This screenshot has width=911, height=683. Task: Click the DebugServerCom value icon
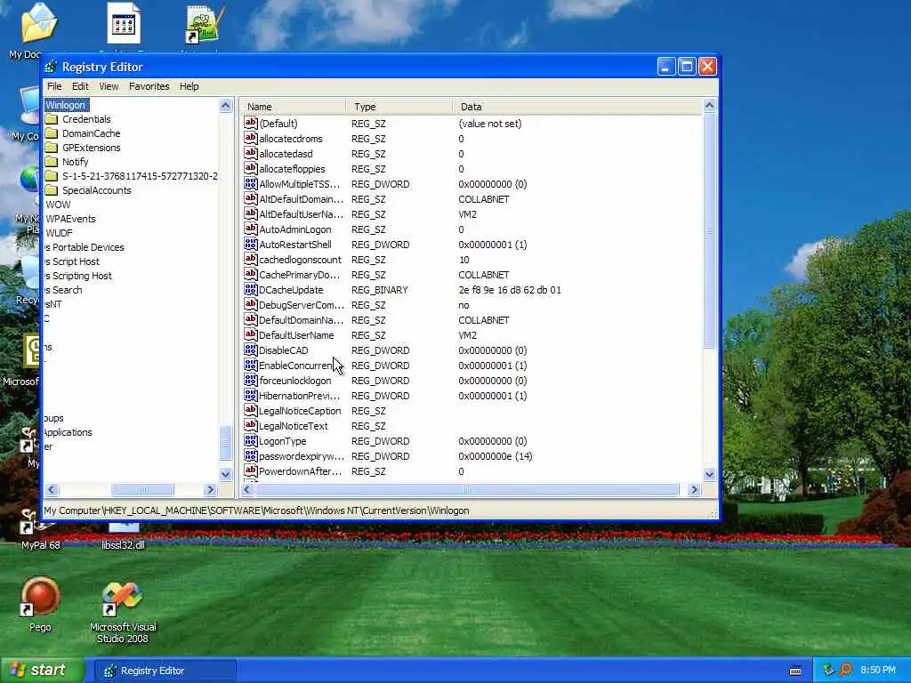tap(250, 304)
